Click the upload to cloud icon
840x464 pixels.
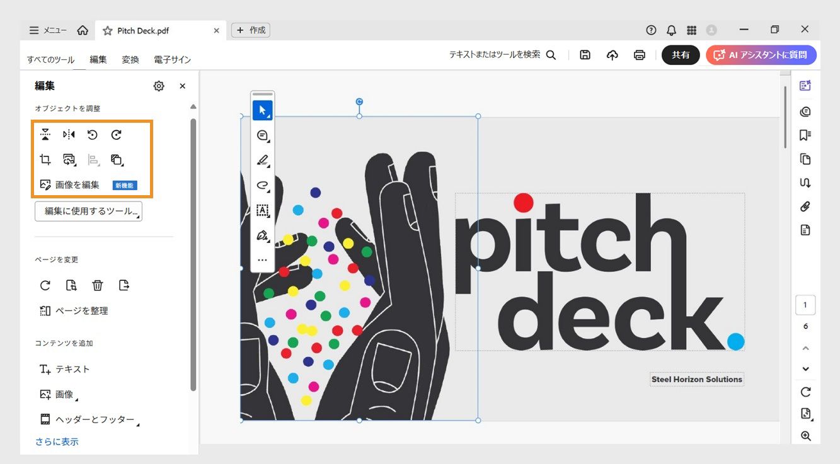[613, 55]
